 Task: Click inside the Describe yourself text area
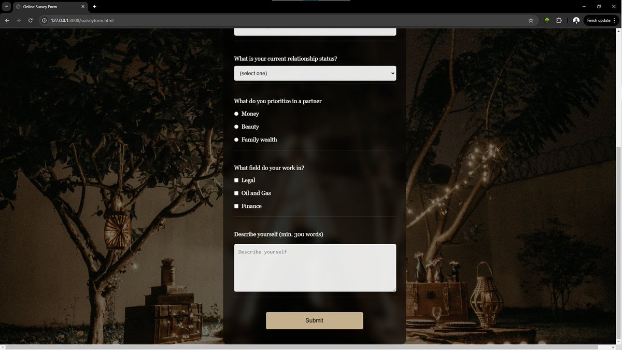click(314, 267)
